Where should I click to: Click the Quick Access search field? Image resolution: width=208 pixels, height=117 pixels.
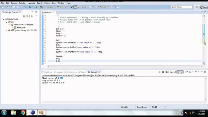[181, 7]
